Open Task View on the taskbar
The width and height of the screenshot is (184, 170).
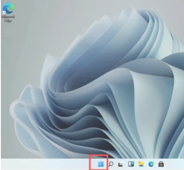pos(121,164)
